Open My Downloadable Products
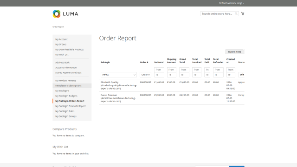Screen dimensions: 297x167 click(x=69, y=50)
